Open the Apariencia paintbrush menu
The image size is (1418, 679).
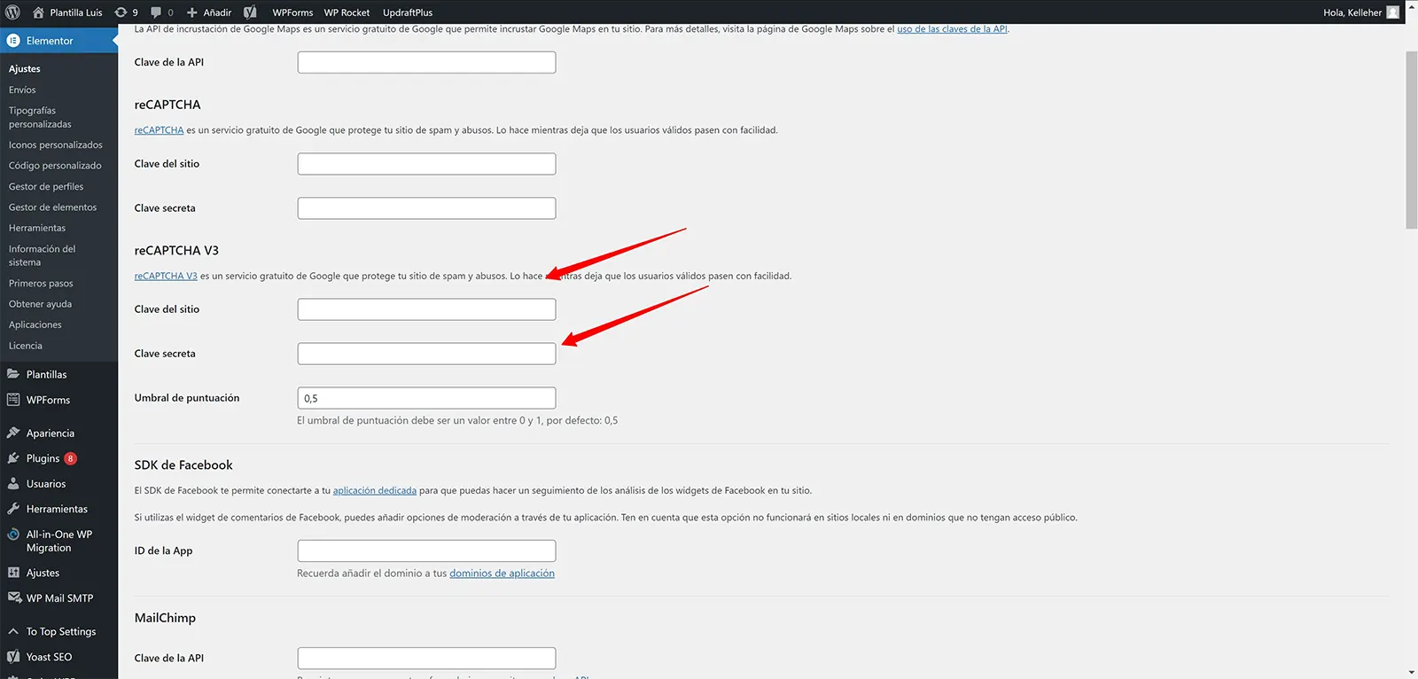(x=13, y=433)
